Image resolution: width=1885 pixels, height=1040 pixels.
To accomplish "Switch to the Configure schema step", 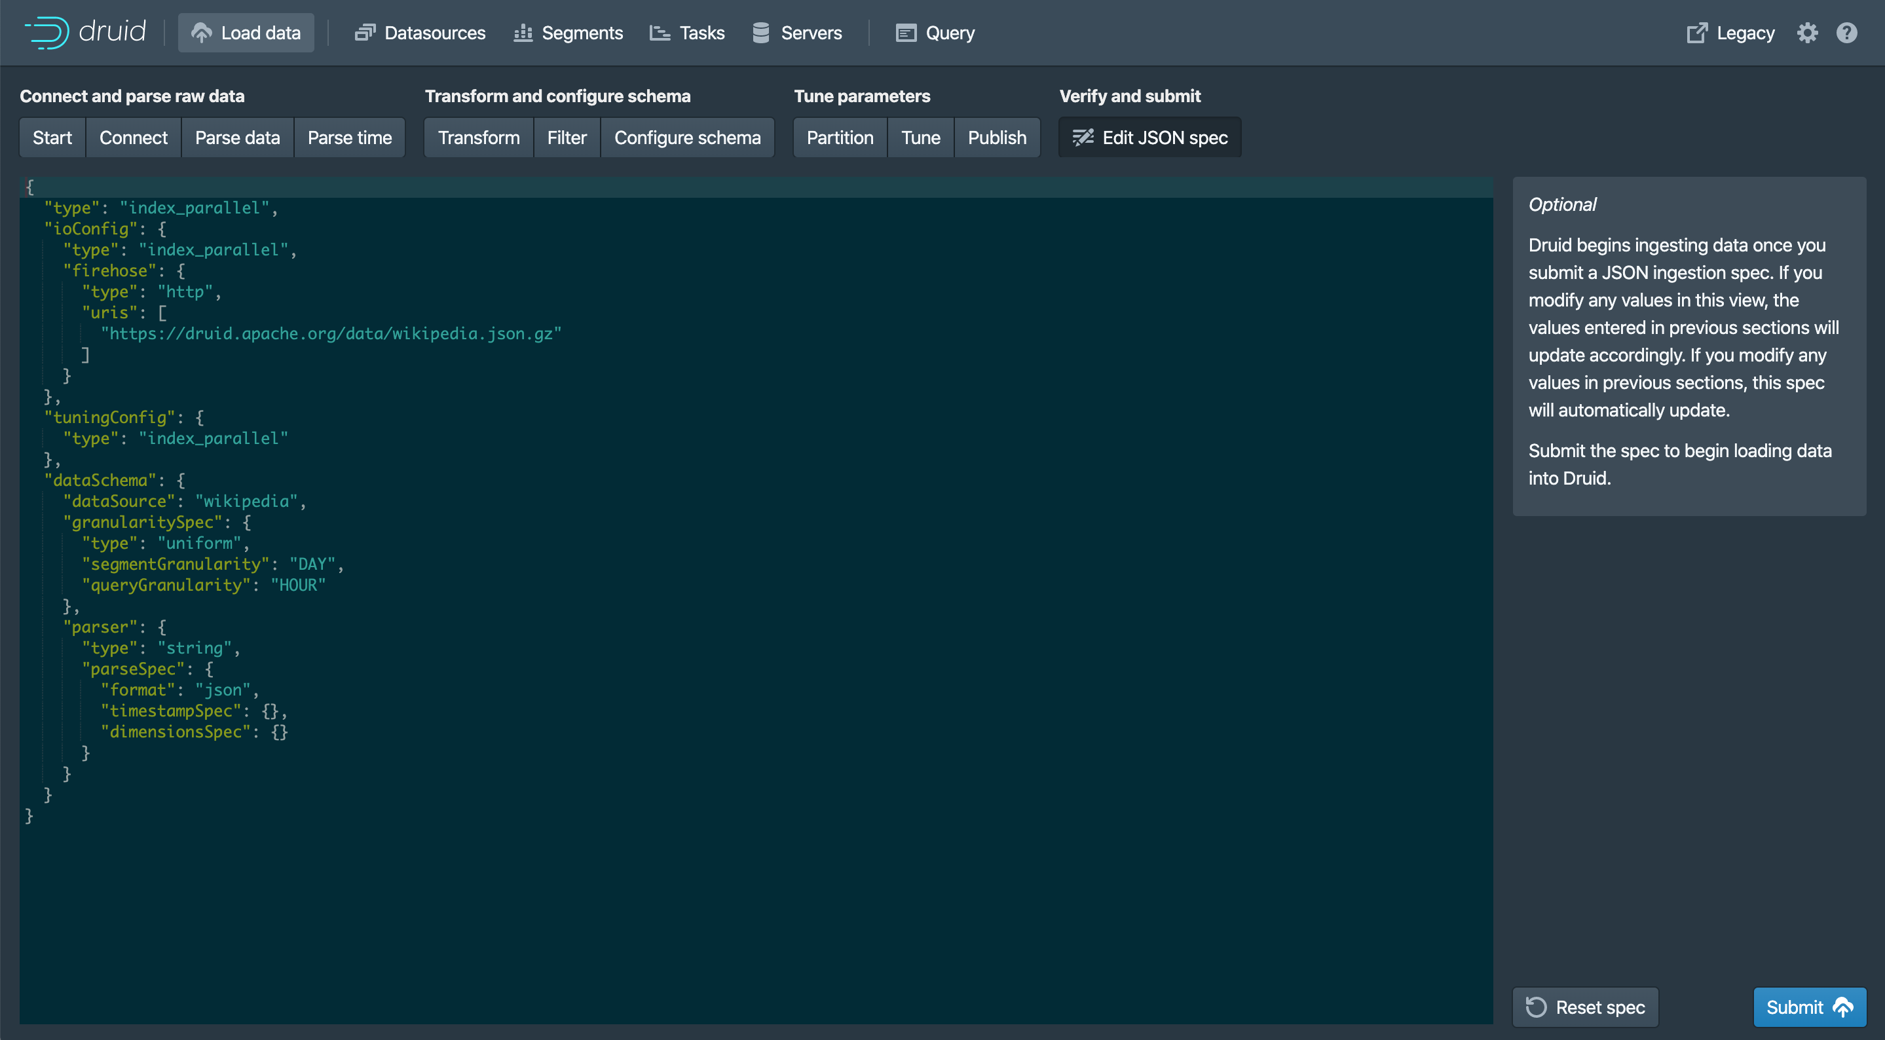I will point(687,138).
